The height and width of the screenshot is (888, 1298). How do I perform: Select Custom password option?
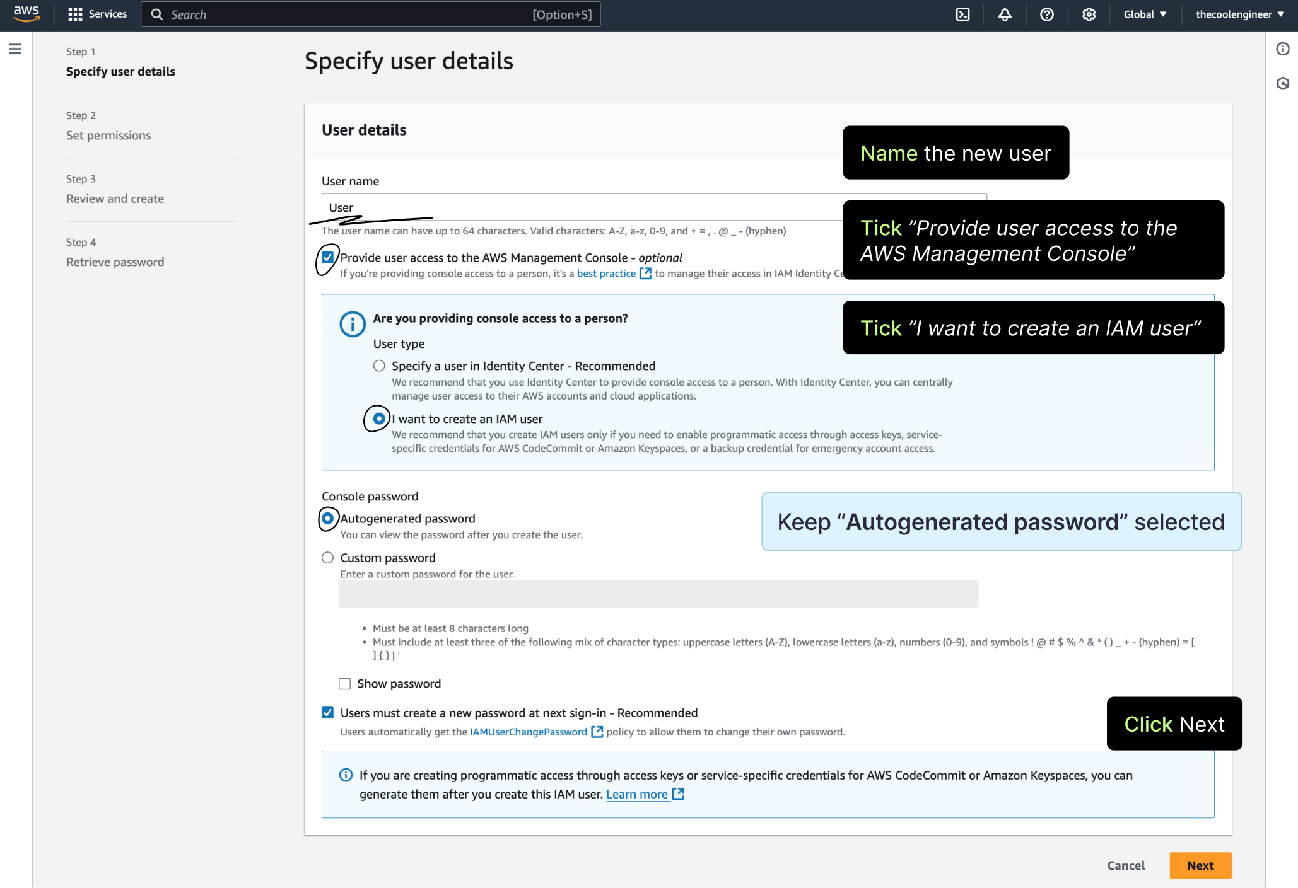(x=327, y=557)
